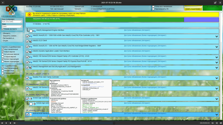The image size is (223, 125).
Task: Open the Тема theme dropdown
Action: click(12, 26)
